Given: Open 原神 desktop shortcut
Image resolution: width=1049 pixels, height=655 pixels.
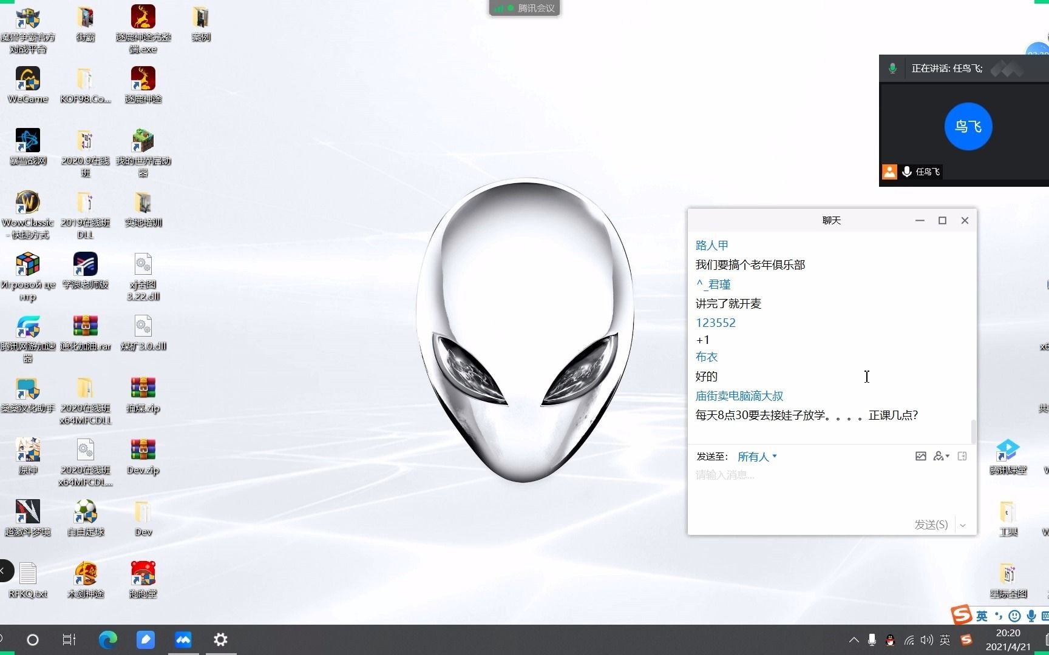Looking at the screenshot, I should (x=28, y=457).
